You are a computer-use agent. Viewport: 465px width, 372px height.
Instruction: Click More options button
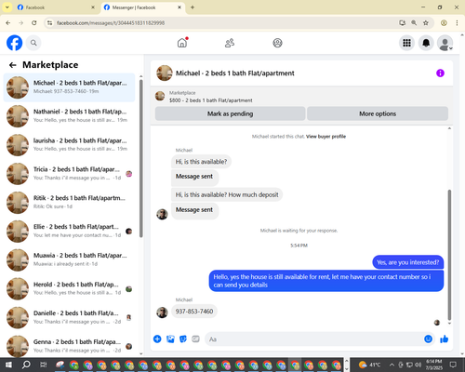tap(378, 113)
